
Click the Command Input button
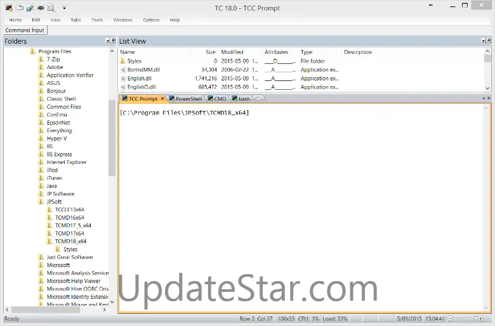(25, 30)
